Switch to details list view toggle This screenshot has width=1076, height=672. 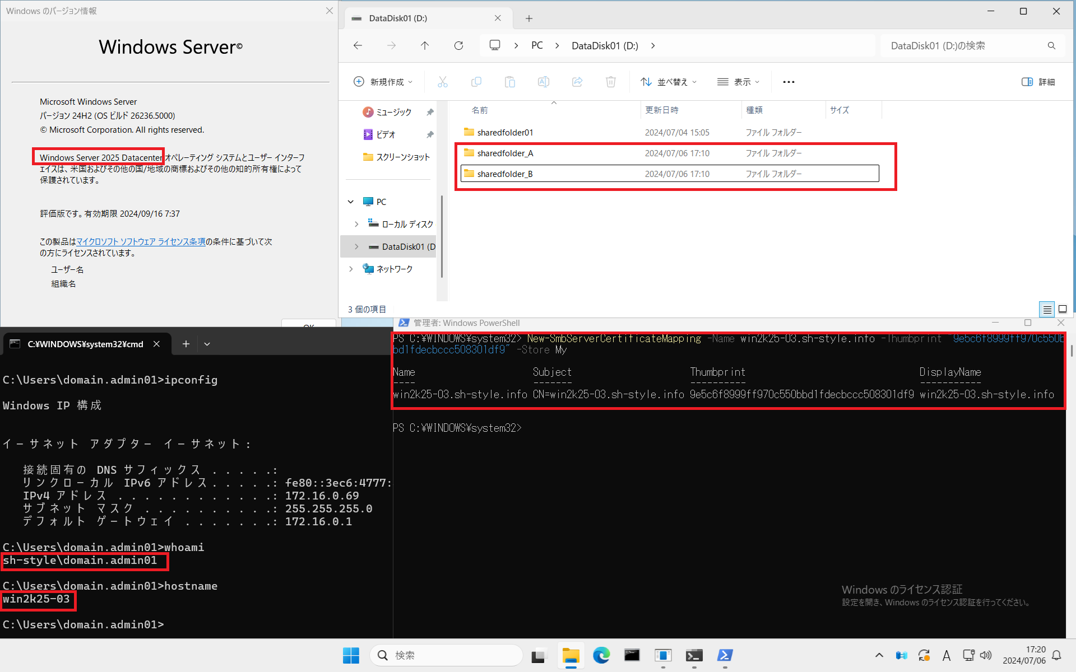point(1046,309)
